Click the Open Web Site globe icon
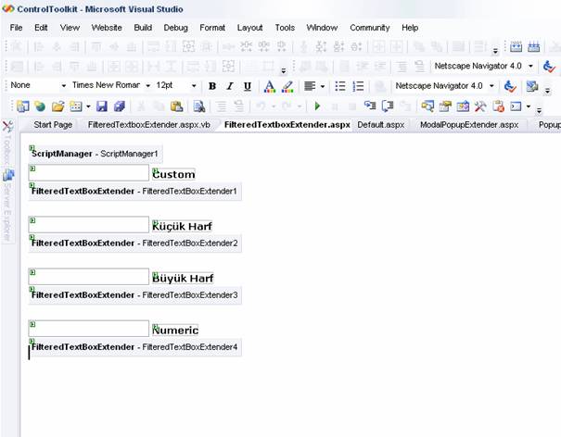This screenshot has height=437, width=561. (40, 106)
